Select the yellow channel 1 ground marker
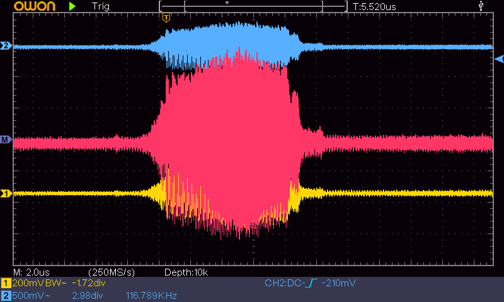 pos(6,193)
